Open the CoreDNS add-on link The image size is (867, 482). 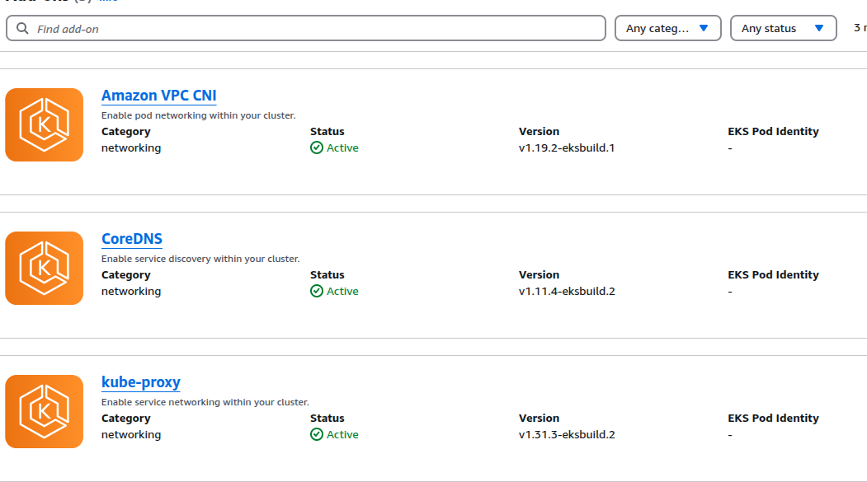(132, 239)
